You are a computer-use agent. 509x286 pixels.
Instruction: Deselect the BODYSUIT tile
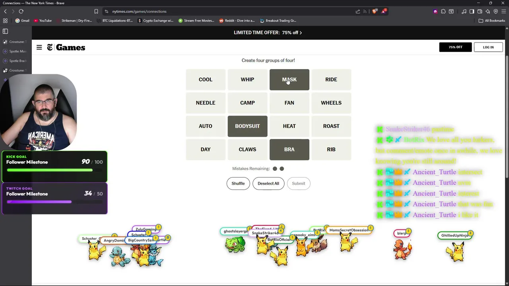point(247,126)
